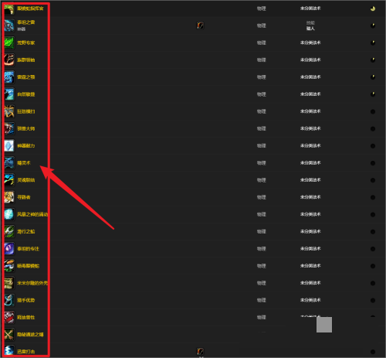Open the 自然敏捷 spell link
Viewport: 386px width, 358px height.
tap(26, 94)
